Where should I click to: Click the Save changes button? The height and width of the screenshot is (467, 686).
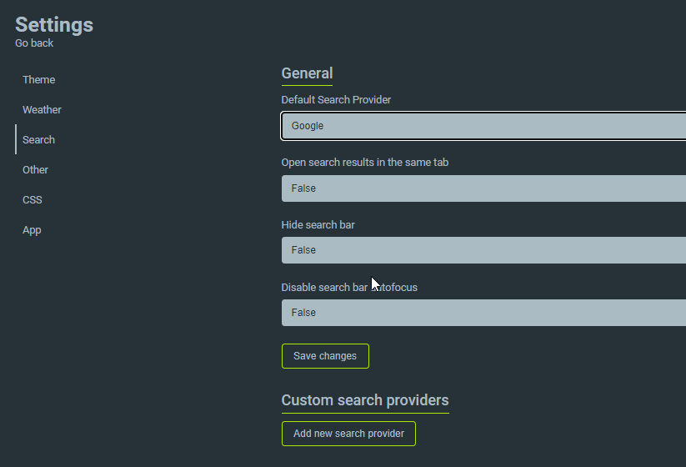[x=325, y=356]
